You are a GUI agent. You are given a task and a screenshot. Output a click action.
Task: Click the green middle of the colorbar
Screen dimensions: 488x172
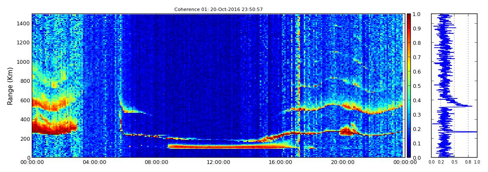click(409, 86)
